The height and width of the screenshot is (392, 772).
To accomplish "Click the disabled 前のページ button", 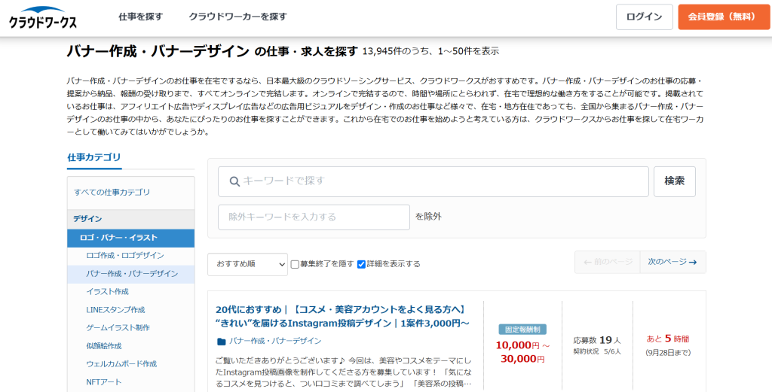I will (x=608, y=263).
